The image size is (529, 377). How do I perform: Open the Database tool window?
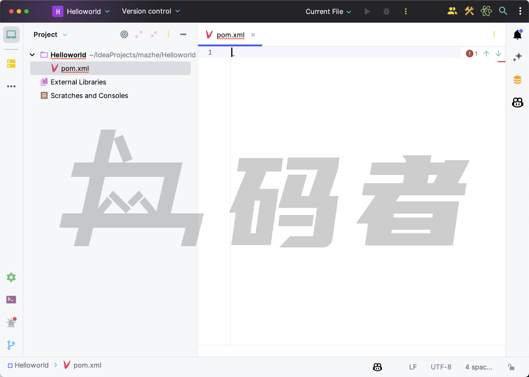[x=517, y=80]
